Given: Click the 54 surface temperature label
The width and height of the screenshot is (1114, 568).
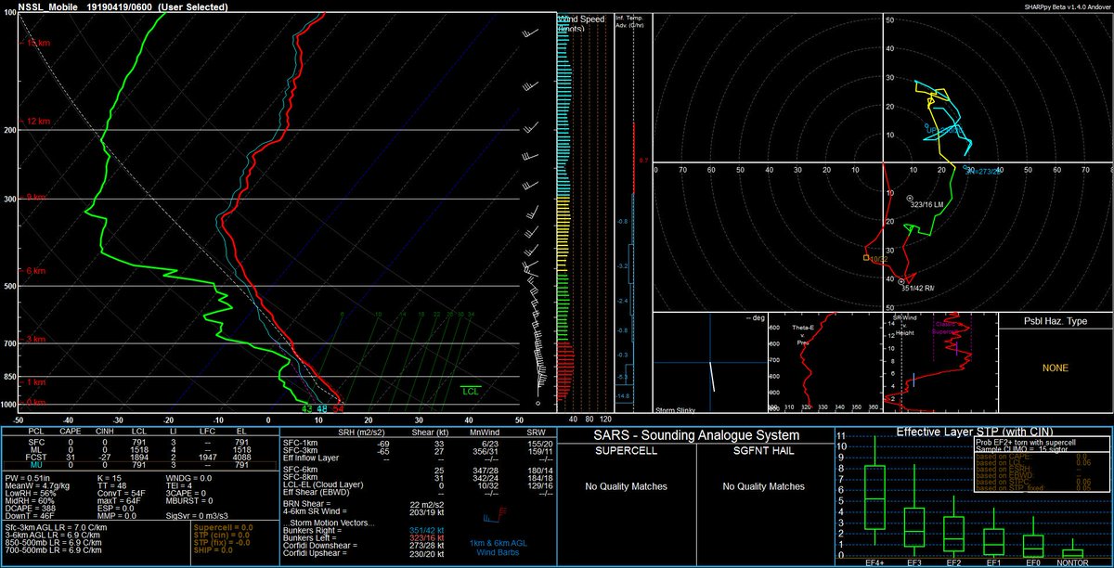Looking at the screenshot, I should coord(339,408).
